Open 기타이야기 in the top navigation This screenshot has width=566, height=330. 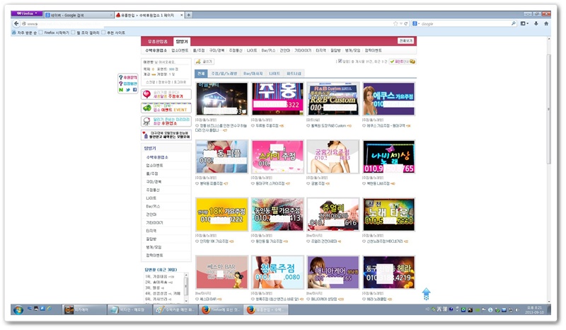coord(303,50)
